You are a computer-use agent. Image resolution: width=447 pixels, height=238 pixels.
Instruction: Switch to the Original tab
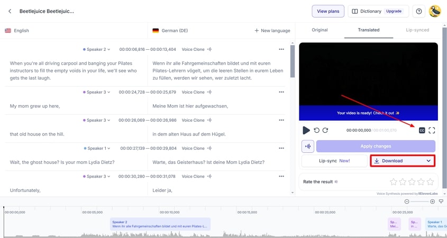[320, 30]
